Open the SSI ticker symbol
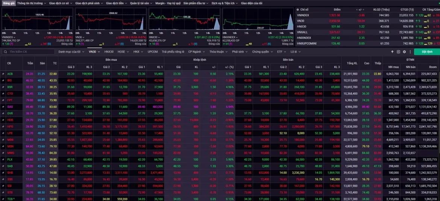 [x=9, y=186]
